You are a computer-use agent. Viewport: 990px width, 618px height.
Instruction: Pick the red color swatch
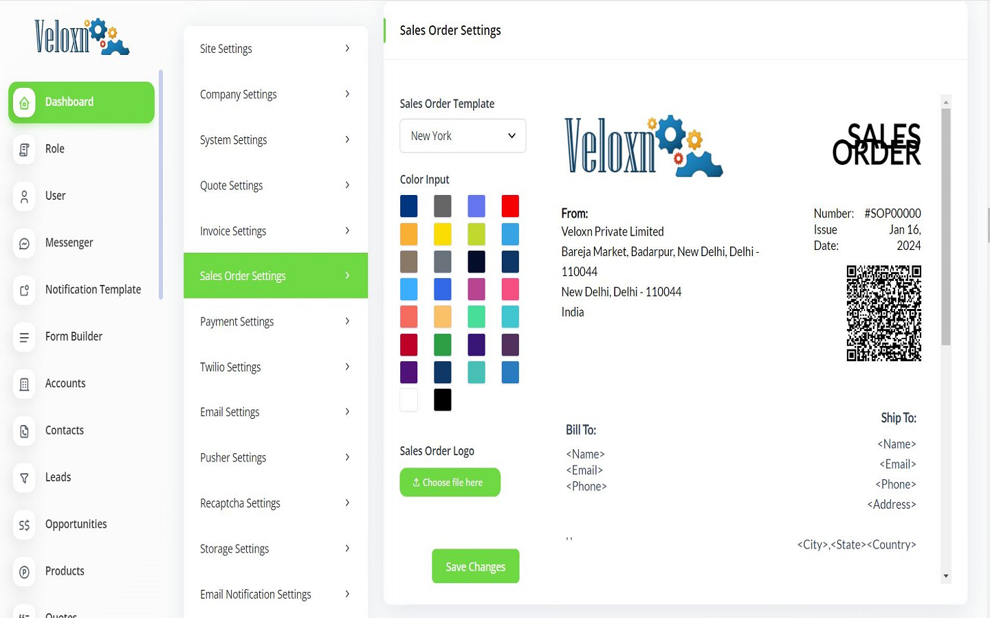pyautogui.click(x=510, y=205)
